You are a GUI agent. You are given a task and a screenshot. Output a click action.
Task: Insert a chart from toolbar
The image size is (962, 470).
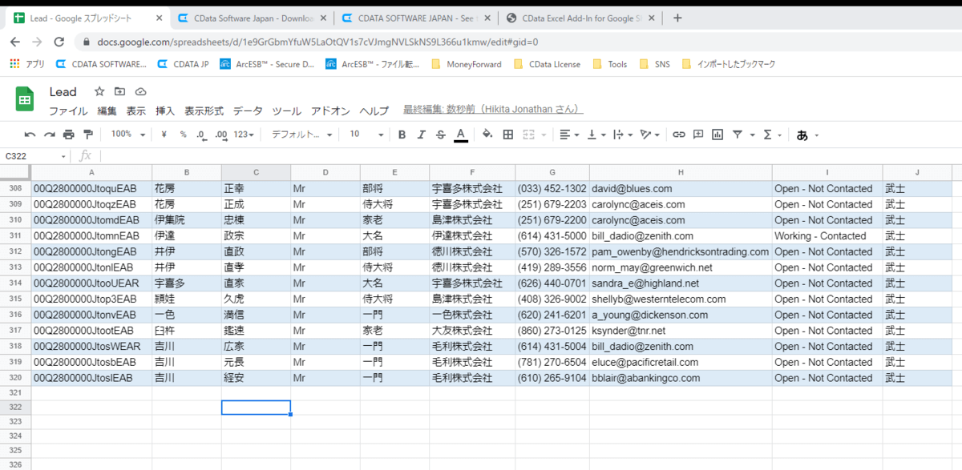point(717,135)
